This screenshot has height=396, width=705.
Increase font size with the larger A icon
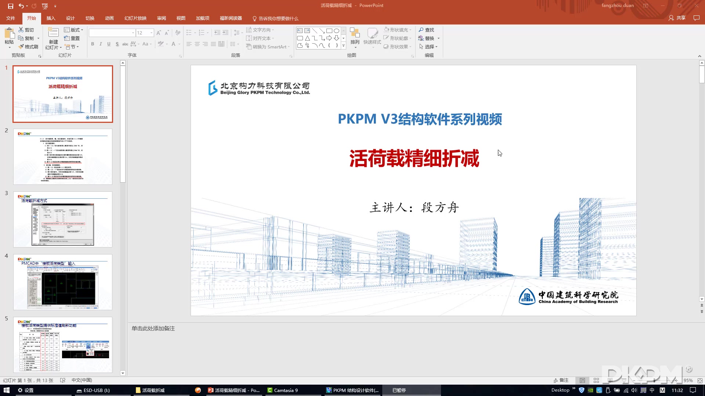point(159,33)
